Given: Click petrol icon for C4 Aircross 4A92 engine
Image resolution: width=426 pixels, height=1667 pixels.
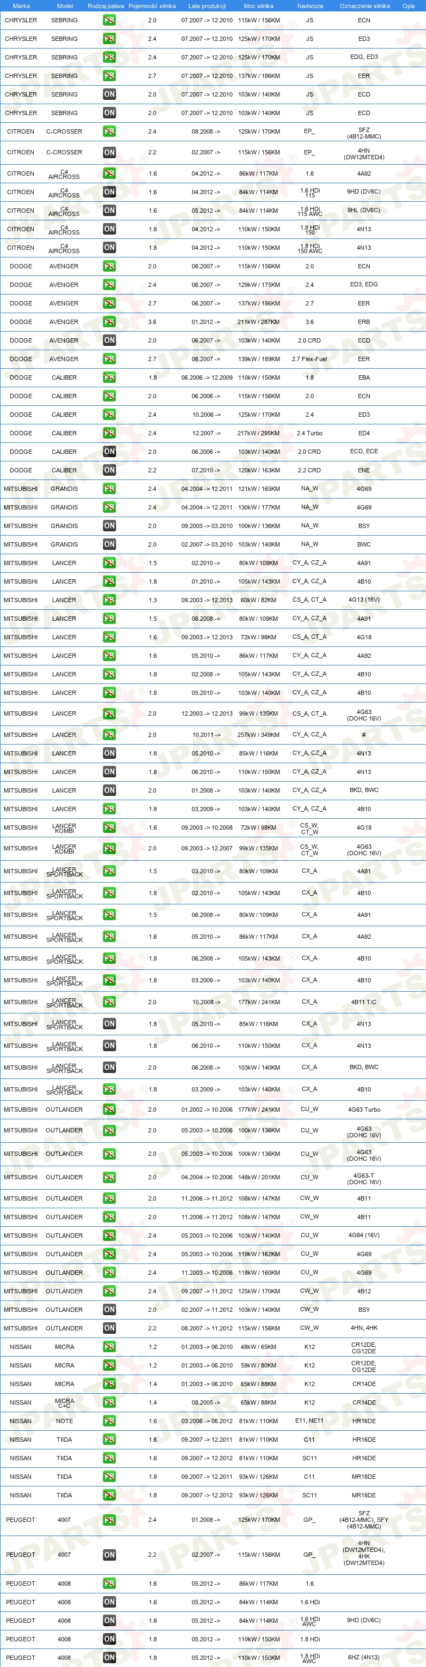Looking at the screenshot, I should click(x=109, y=173).
